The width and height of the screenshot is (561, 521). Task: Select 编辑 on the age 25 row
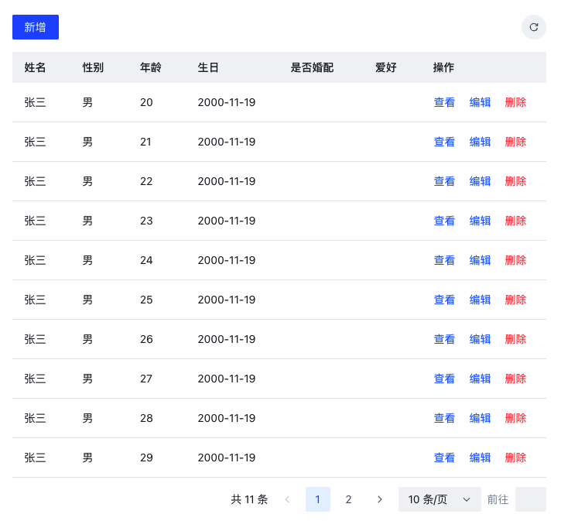point(480,300)
